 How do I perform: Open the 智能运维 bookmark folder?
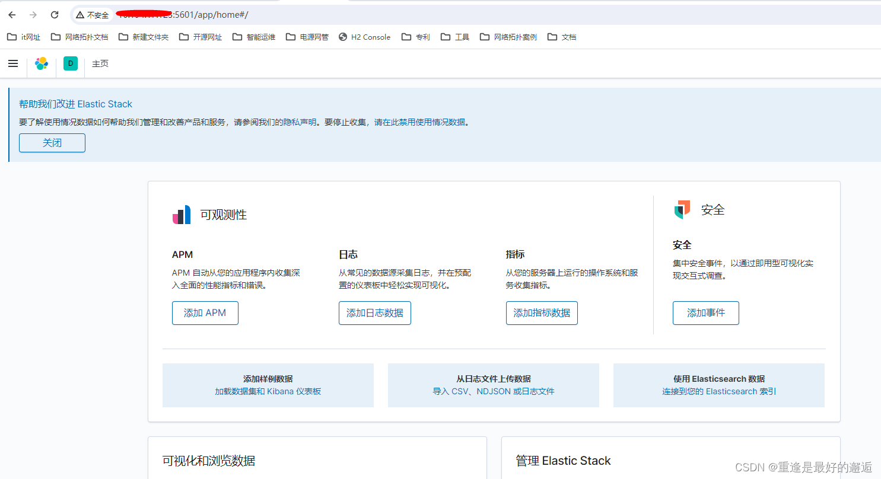click(x=254, y=37)
